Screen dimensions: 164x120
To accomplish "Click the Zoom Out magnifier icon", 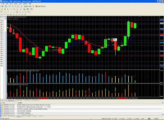I will (x=14, y=9).
